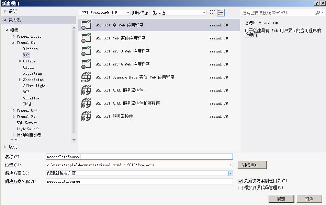Open the 排序依据 默认值 dropdown
The height and width of the screenshot is (205, 326).
click(179, 13)
